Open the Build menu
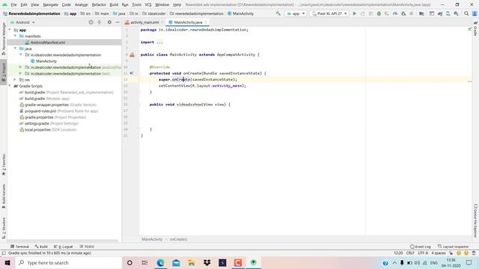Screen dimensions: 479x269 [114, 4]
